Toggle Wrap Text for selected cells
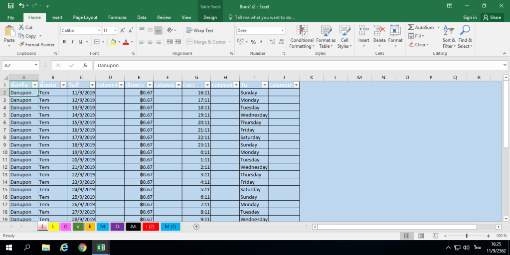 tap(199, 30)
